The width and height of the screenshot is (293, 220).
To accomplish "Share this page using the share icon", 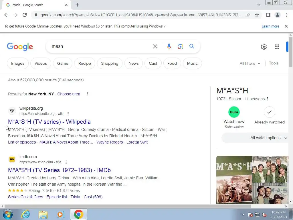I will pyautogui.click(x=248, y=15).
